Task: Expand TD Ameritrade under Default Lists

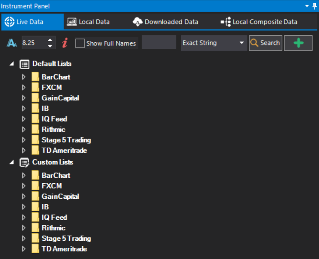Action: (x=24, y=150)
